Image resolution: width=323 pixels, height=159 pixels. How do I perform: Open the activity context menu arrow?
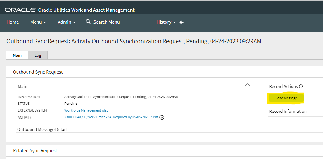pyautogui.click(x=162, y=117)
